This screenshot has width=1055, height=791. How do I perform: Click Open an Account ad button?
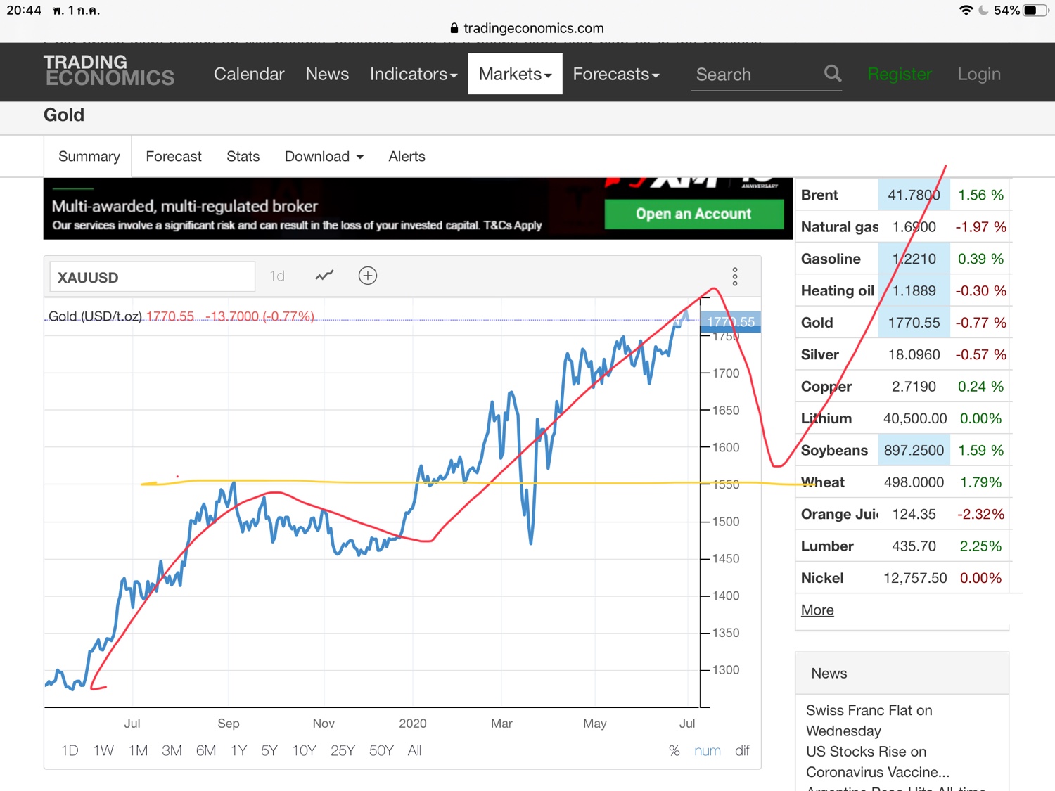(693, 214)
